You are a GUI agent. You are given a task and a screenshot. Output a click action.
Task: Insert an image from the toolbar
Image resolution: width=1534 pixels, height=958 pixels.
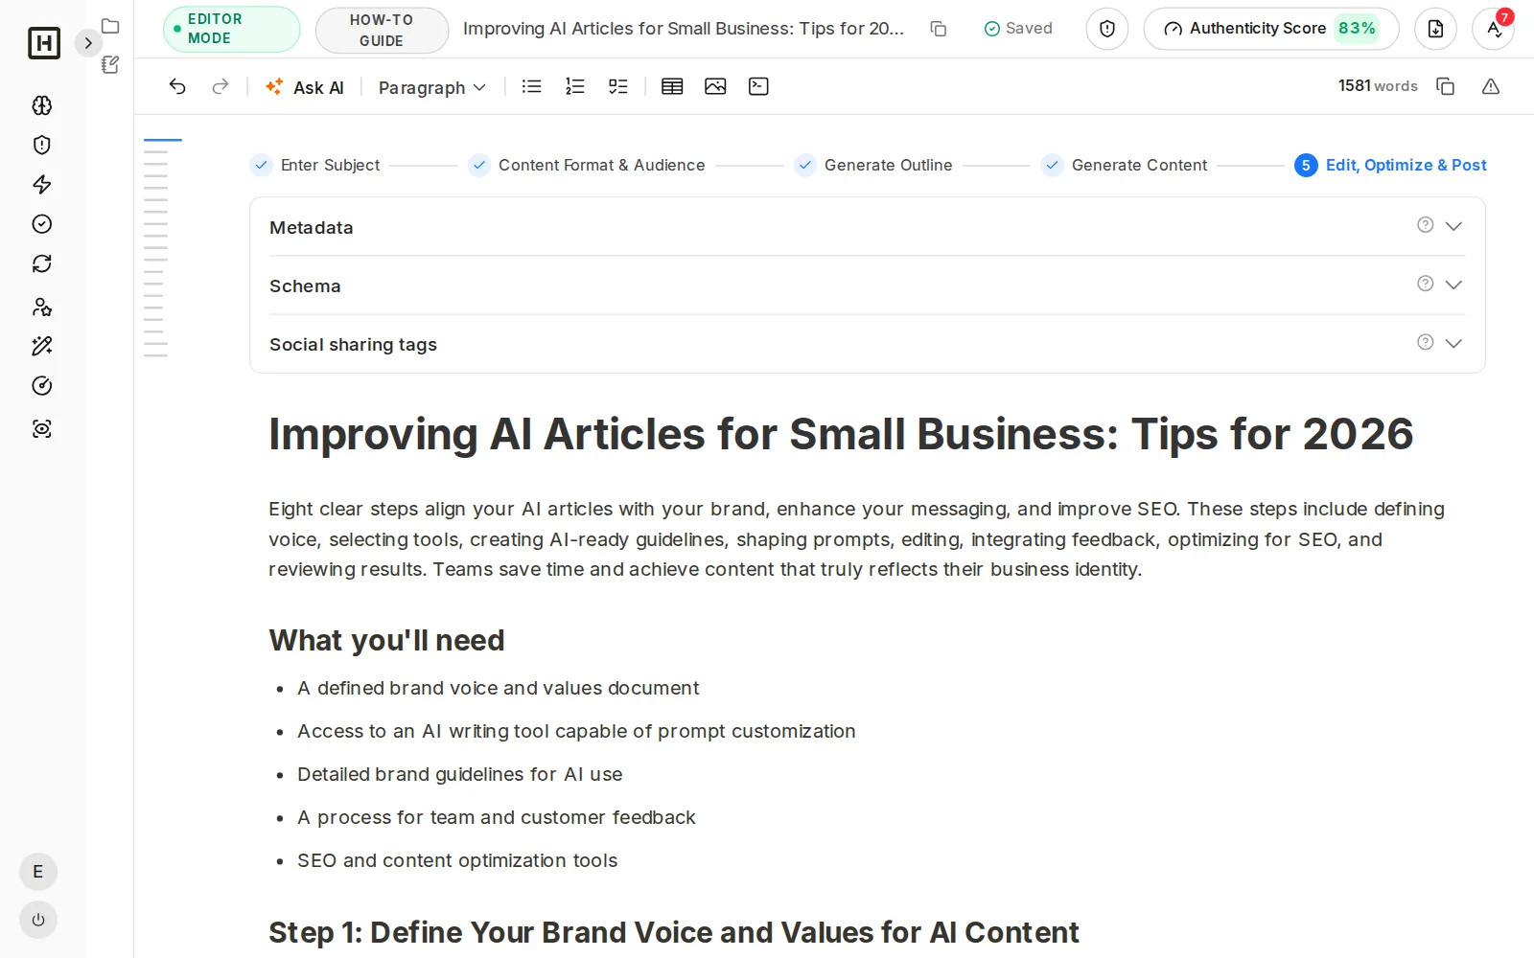[x=715, y=86]
